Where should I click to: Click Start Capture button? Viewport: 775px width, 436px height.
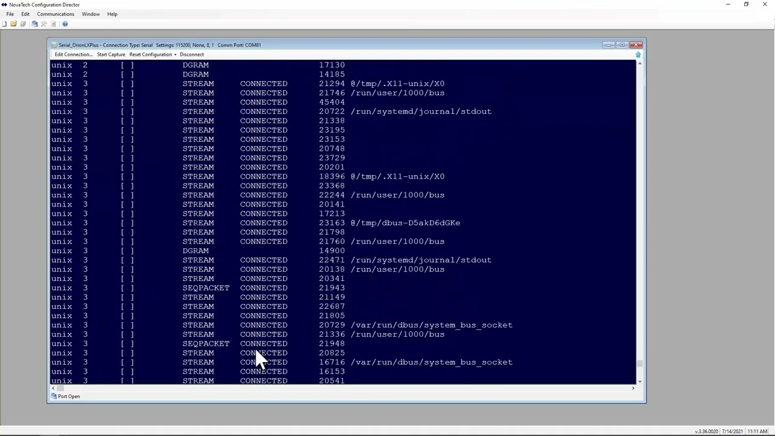coord(111,54)
